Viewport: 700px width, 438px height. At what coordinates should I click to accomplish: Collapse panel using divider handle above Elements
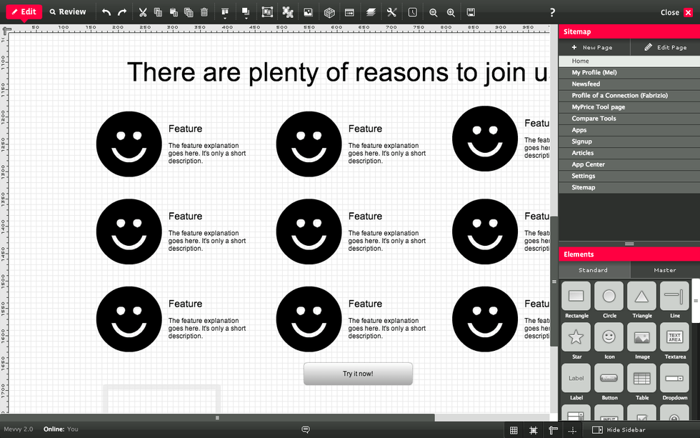629,244
